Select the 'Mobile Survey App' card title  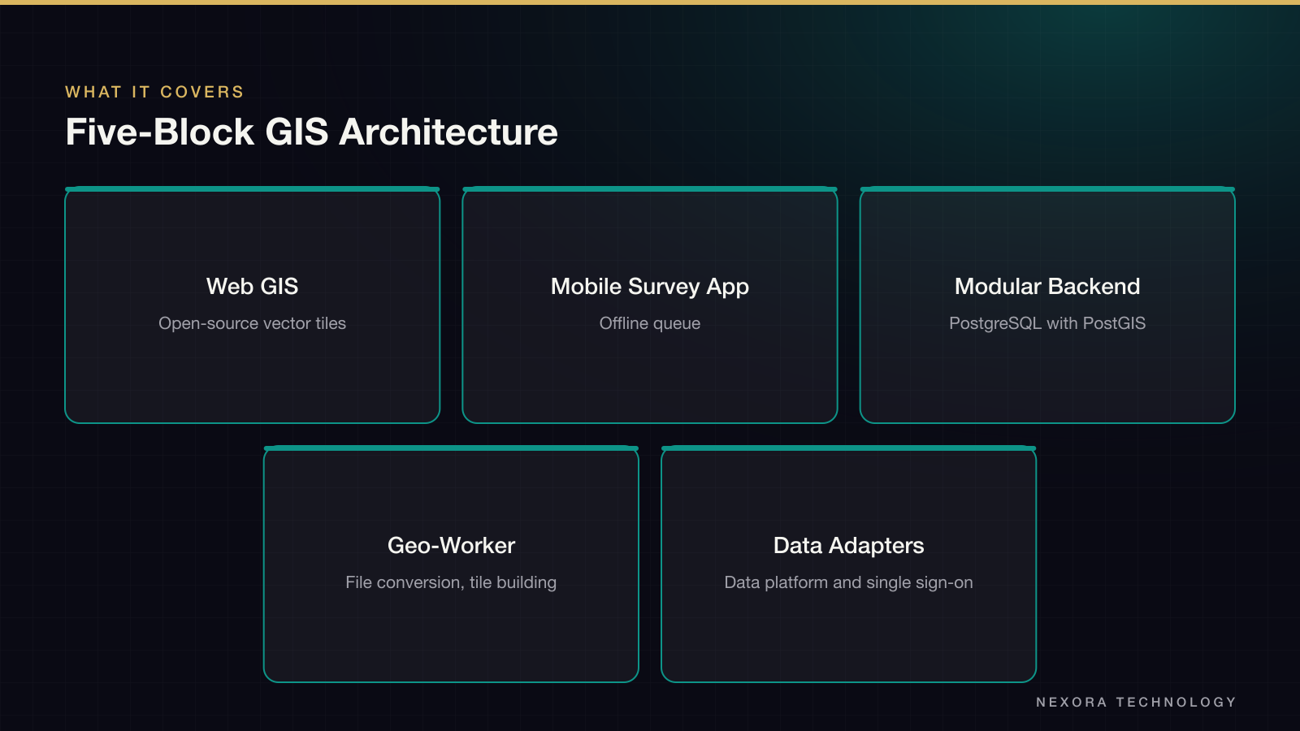(650, 287)
